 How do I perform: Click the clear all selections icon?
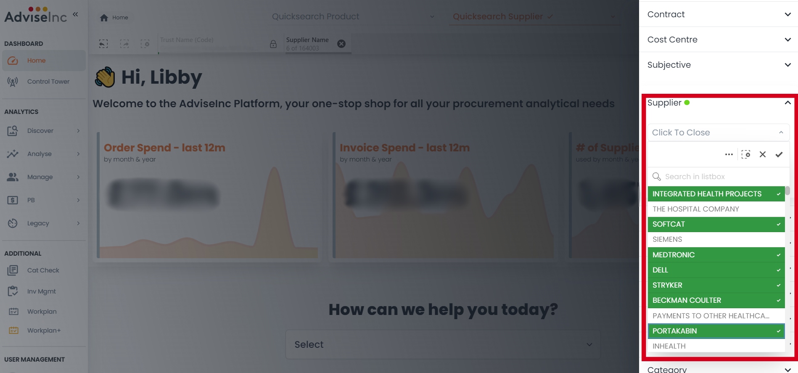145,44
